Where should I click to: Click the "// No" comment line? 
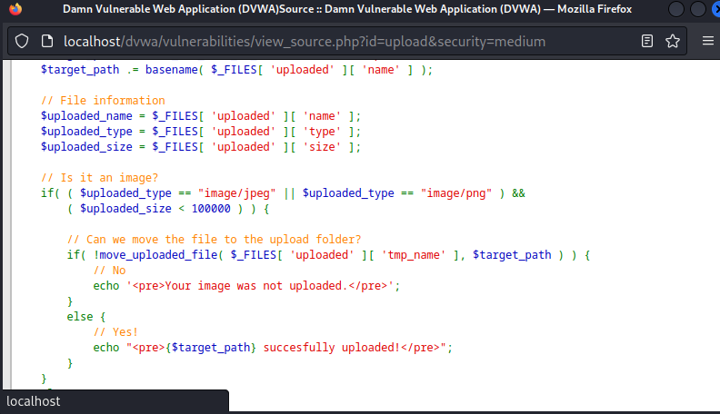pos(109,270)
